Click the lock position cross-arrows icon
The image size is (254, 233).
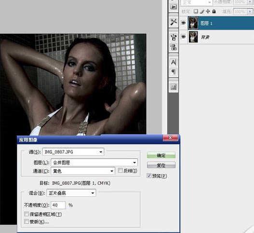point(208,12)
